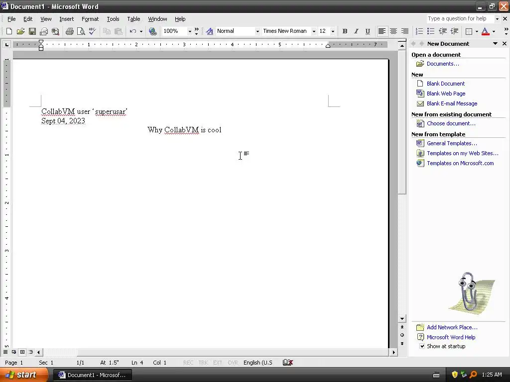
Task: Apply bulleted list formatting
Action: pos(431,31)
